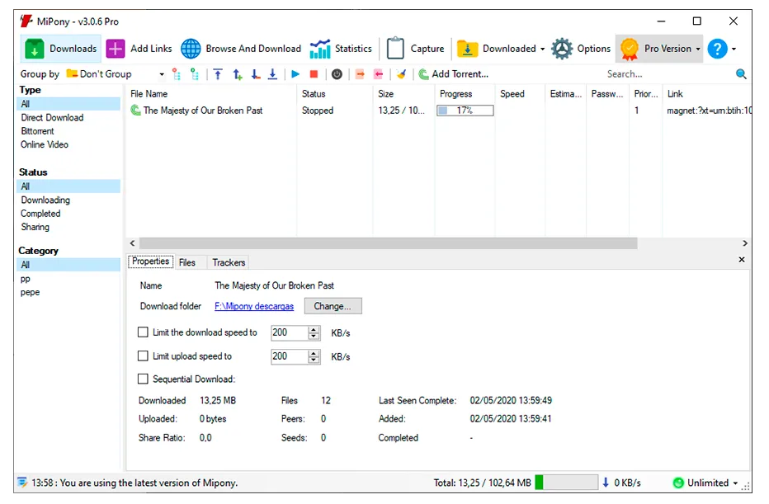Screen dimensions: 769x504
Task: Expand the help menu dropdown arrow
Action: click(x=734, y=49)
